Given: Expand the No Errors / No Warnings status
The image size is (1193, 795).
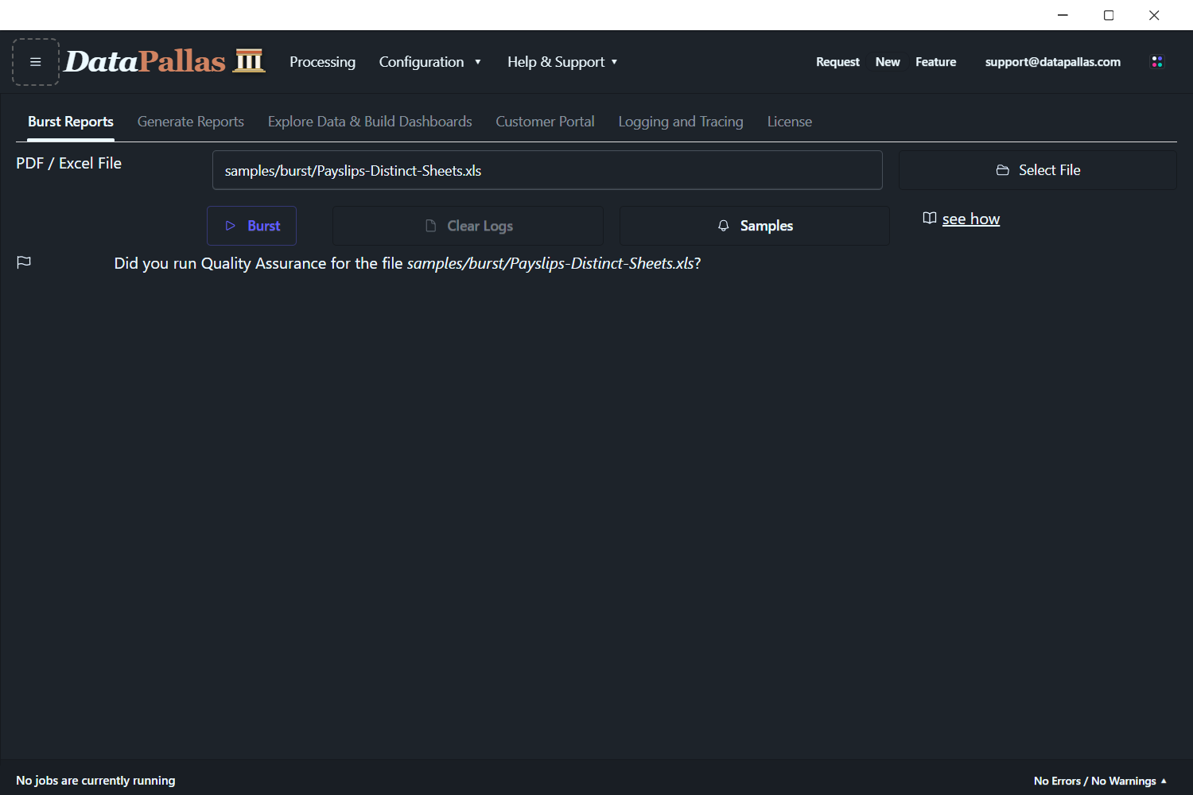Looking at the screenshot, I should pyautogui.click(x=1100, y=781).
